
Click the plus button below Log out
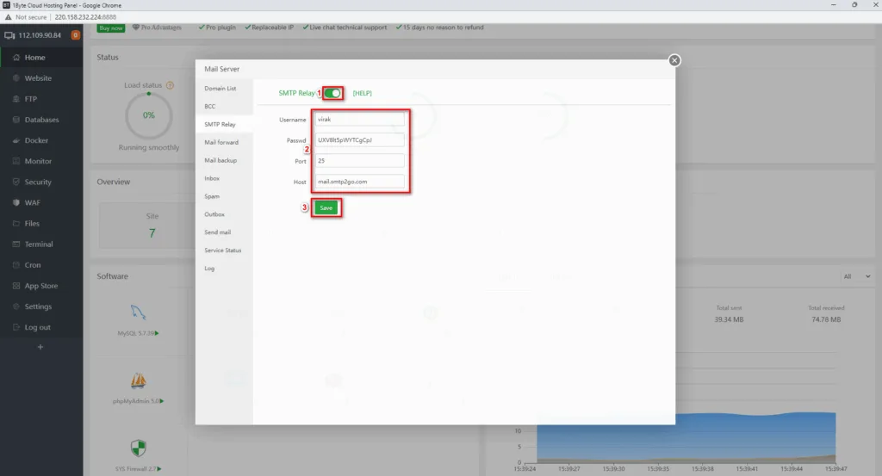click(40, 347)
